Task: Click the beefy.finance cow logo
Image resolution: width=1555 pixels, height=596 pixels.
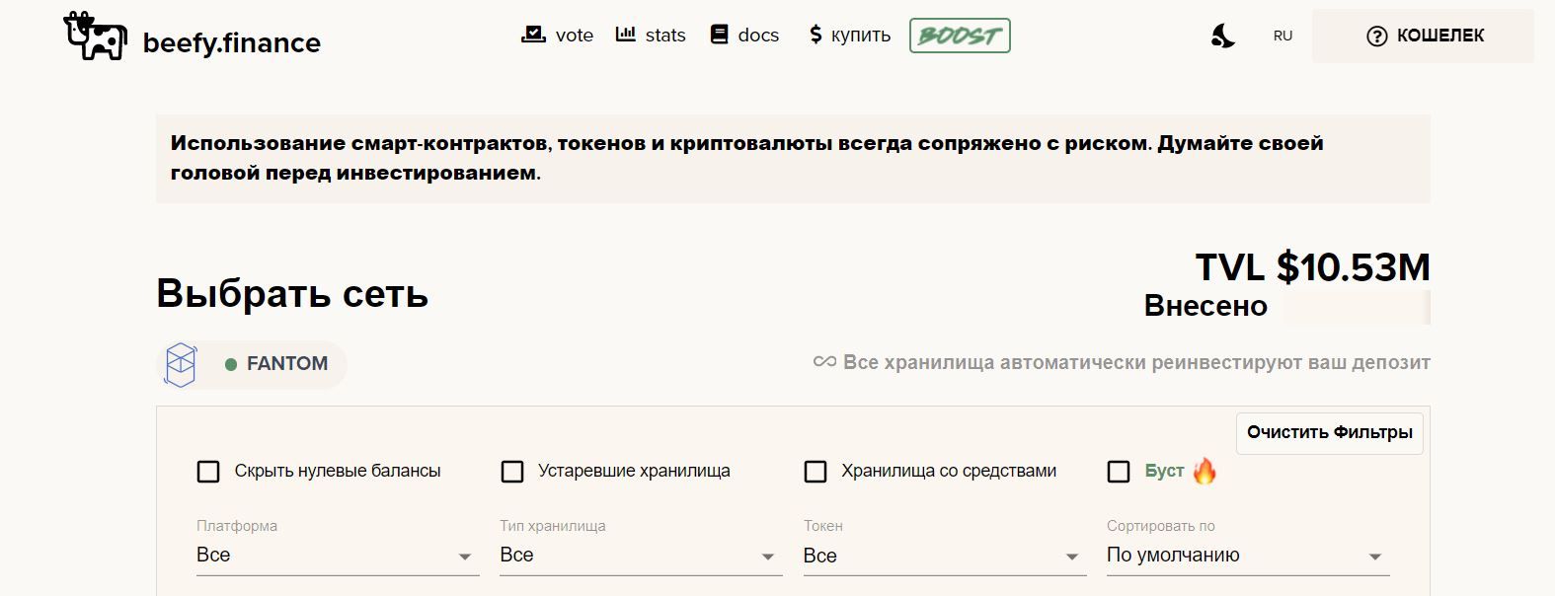Action: (x=96, y=37)
